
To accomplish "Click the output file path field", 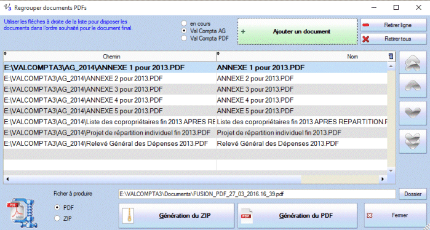I will coord(257,194).
